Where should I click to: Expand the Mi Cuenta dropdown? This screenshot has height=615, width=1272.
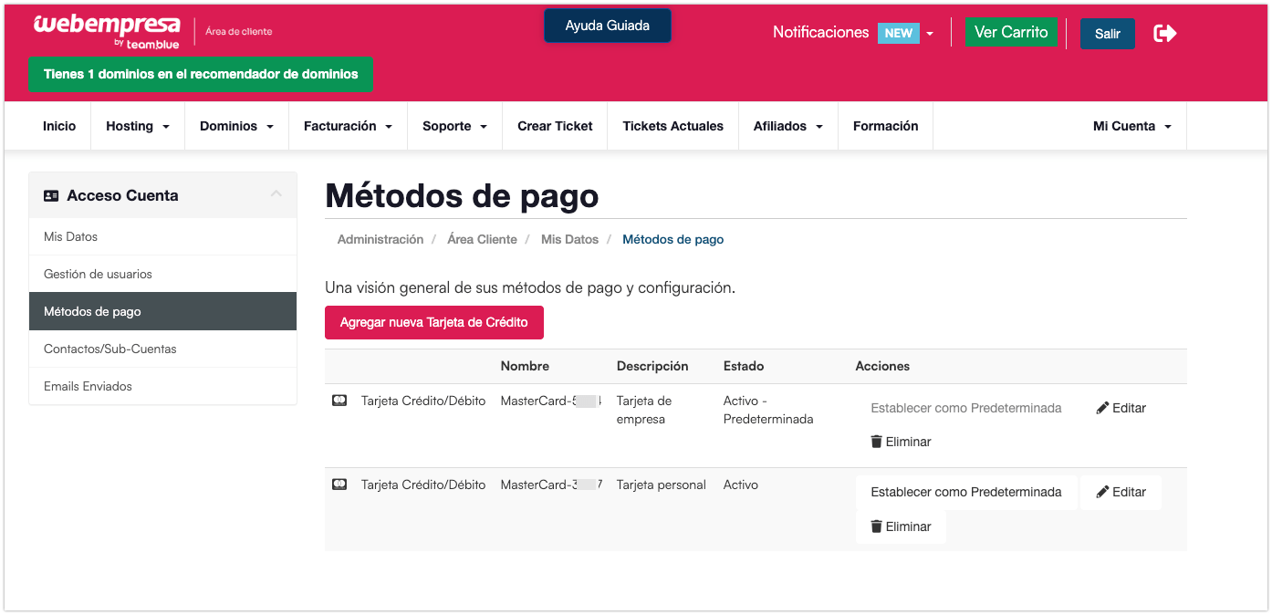(1131, 126)
